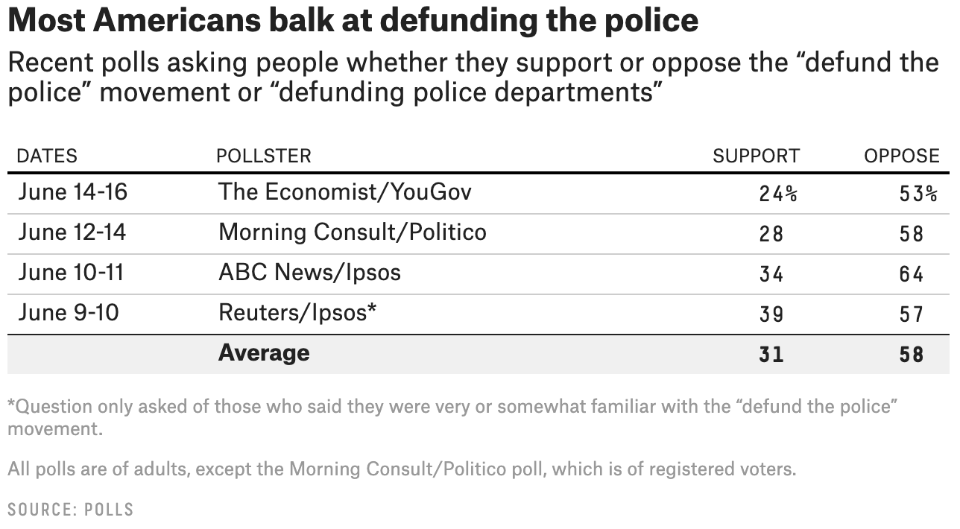Select the 39 support value for Reuters/Ipsos
The height and width of the screenshot is (529, 960).
pyautogui.click(x=771, y=314)
